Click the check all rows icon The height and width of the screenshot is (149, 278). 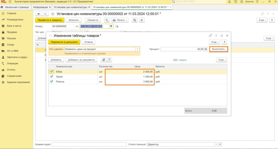[x=103, y=60]
